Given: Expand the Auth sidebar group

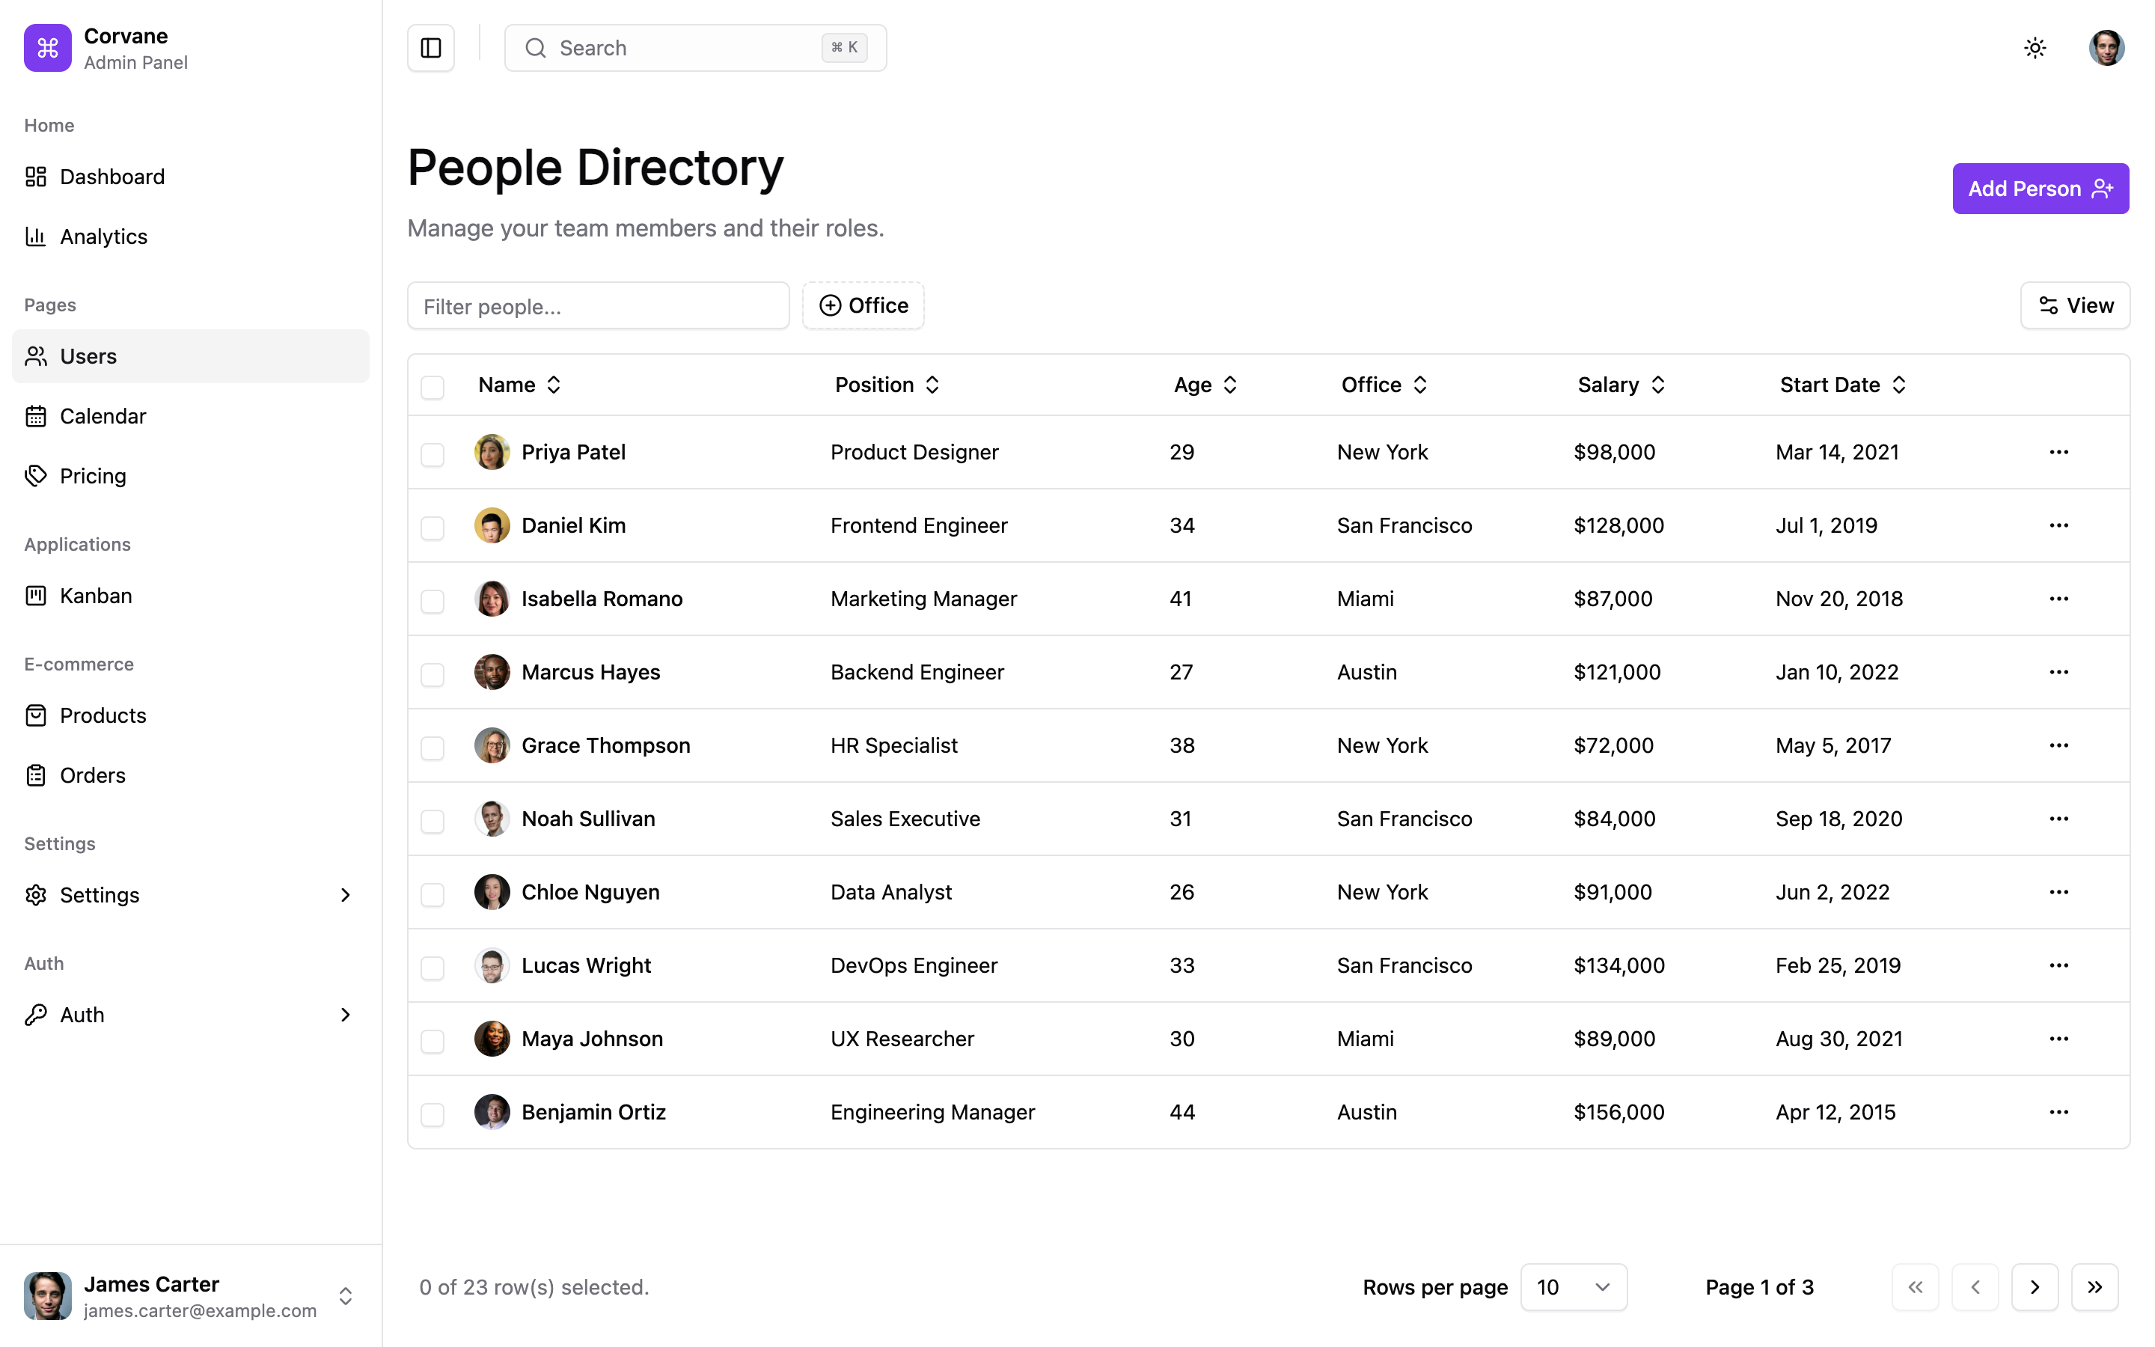Looking at the screenshot, I should pyautogui.click(x=191, y=1015).
